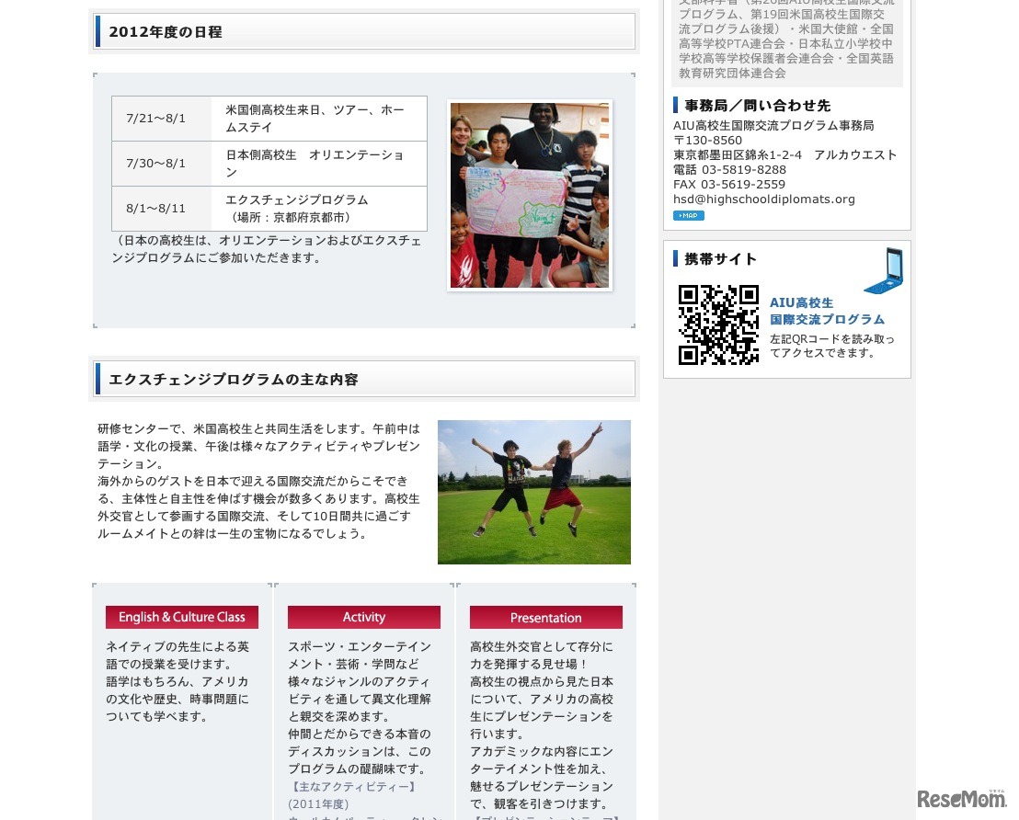Click the email hsd@highschooldiplomats.org
Screen dimensions: 1019x820
tap(764, 199)
